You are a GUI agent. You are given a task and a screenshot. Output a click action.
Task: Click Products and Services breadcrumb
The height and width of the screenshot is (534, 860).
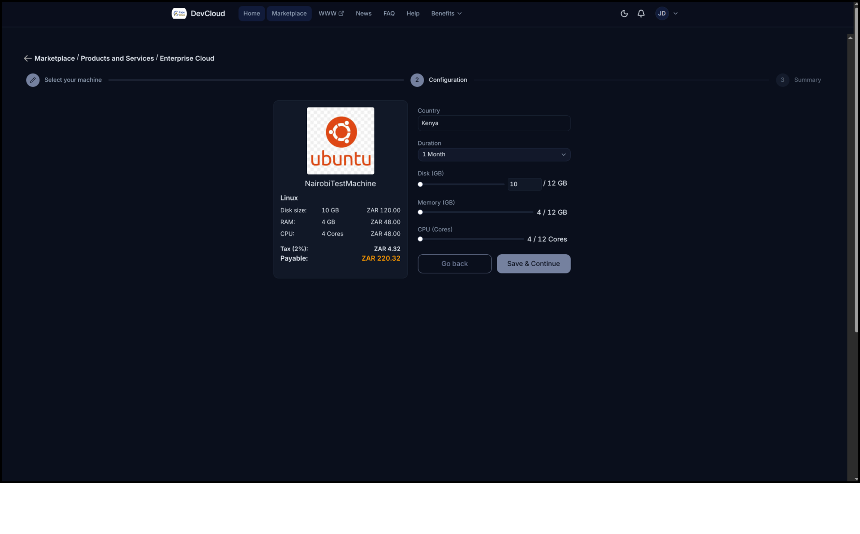[x=117, y=59]
